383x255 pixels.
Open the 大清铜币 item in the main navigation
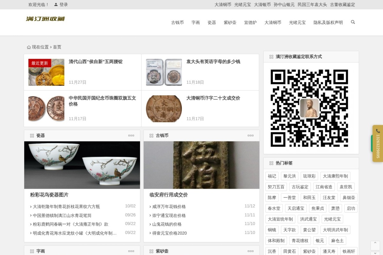pos(273,22)
